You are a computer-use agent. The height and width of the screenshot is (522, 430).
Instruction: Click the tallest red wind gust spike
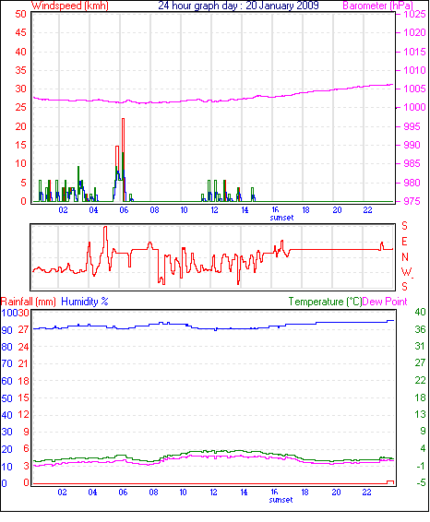click(124, 160)
